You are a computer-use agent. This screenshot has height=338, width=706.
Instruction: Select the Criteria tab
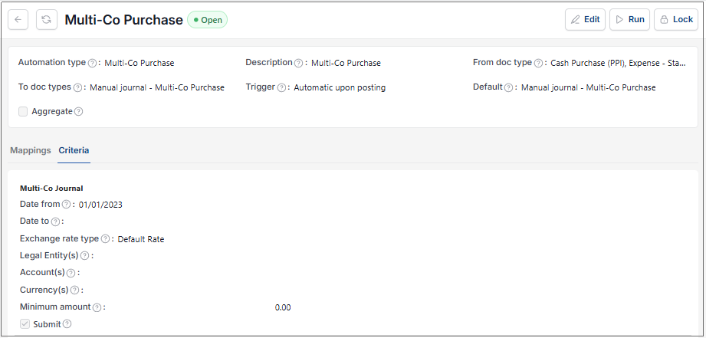click(74, 151)
